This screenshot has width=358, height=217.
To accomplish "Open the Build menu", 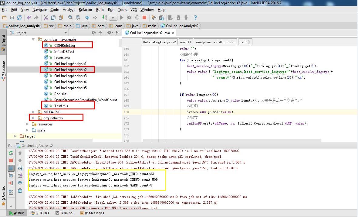I will point(100,10).
